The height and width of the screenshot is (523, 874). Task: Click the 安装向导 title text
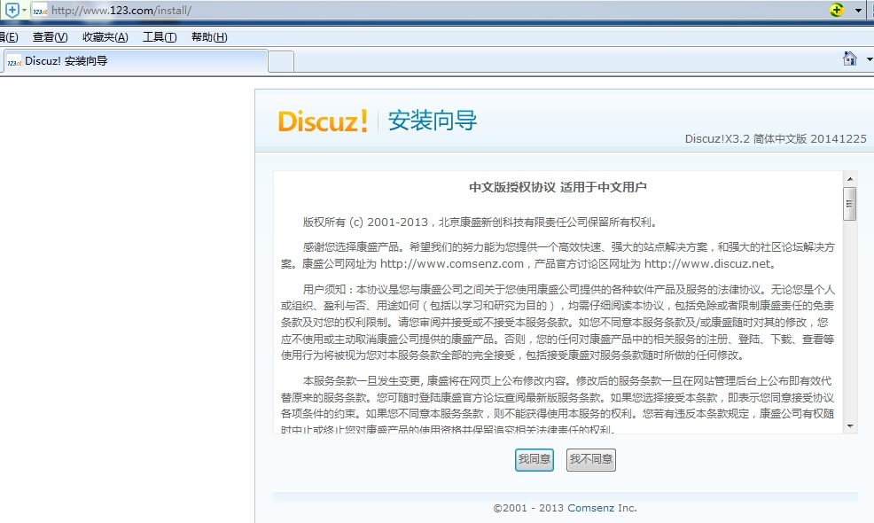click(x=433, y=121)
